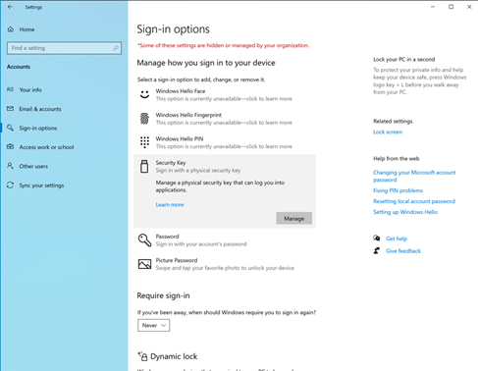478x371 pixels.
Task: Open the Lock screen related setting link
Action: pyautogui.click(x=388, y=132)
